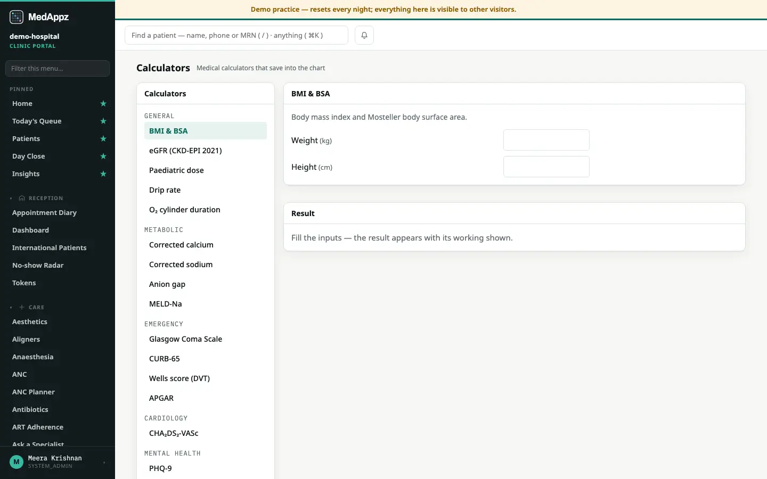Unpin Patients using its star
The height and width of the screenshot is (479, 767).
(x=103, y=139)
